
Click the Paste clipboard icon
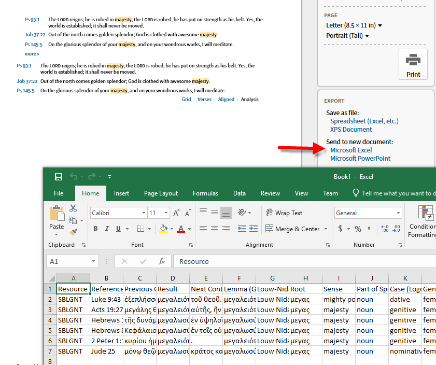[x=57, y=214]
